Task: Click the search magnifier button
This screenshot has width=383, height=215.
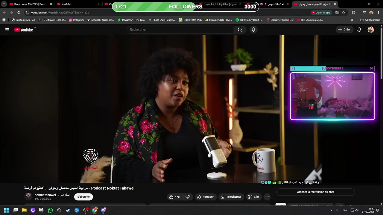Action: (240, 30)
